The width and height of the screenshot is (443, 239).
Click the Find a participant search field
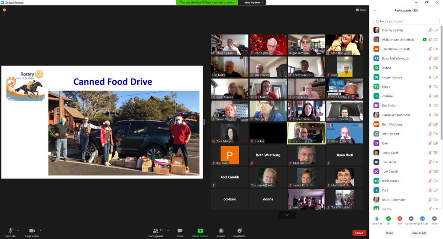tap(406, 21)
